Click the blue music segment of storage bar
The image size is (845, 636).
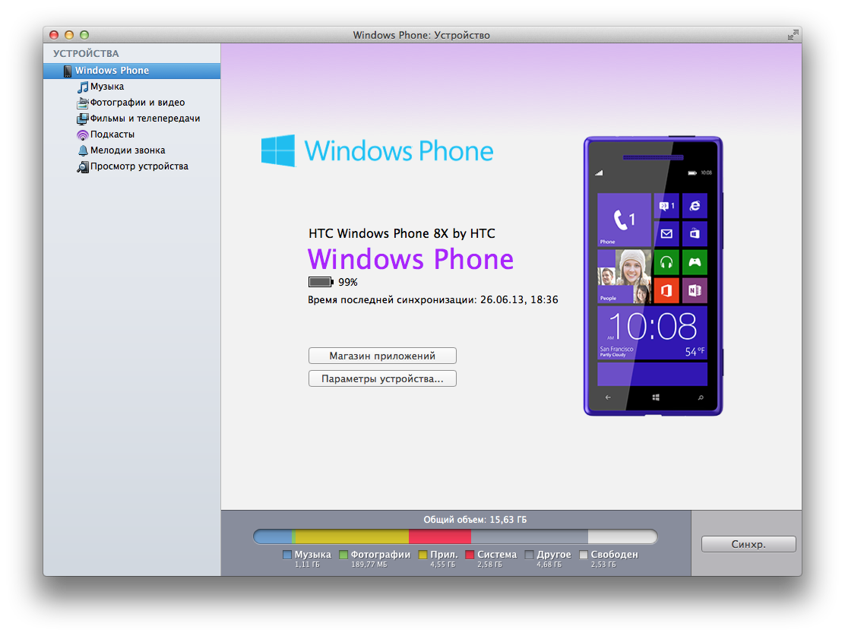click(273, 536)
